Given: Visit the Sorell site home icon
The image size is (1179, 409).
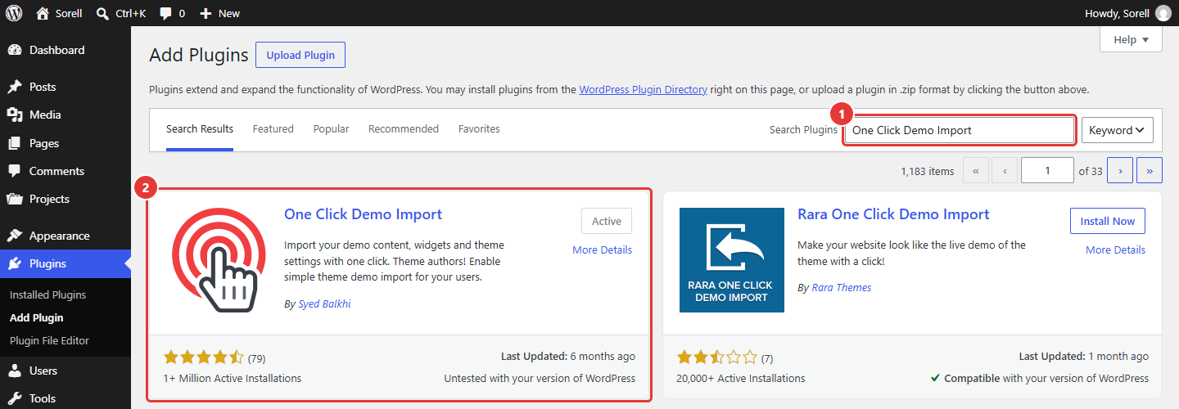Looking at the screenshot, I should tap(43, 13).
